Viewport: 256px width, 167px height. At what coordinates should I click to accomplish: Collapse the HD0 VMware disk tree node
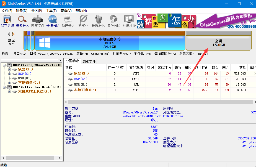point(5,65)
